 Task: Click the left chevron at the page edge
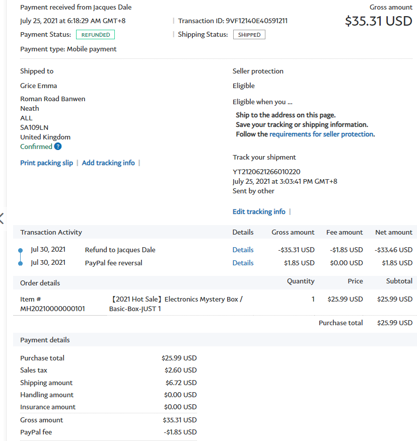pos(2,218)
